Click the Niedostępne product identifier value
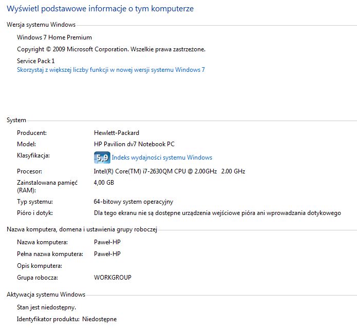The image size is (357, 333). pos(99,319)
